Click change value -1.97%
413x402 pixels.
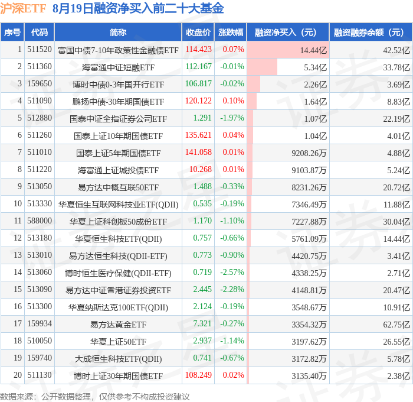(232, 118)
